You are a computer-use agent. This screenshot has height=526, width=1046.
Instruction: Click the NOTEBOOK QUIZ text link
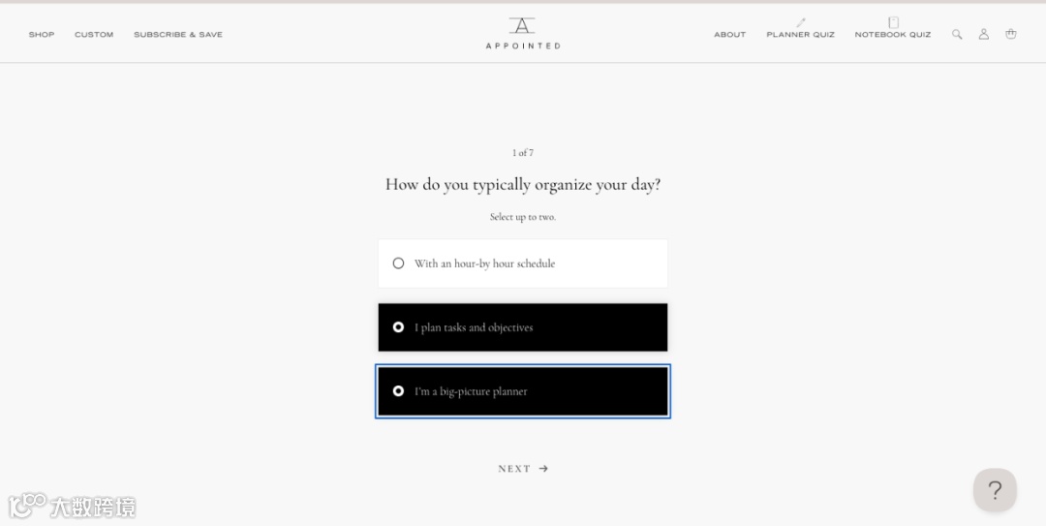[x=893, y=35]
